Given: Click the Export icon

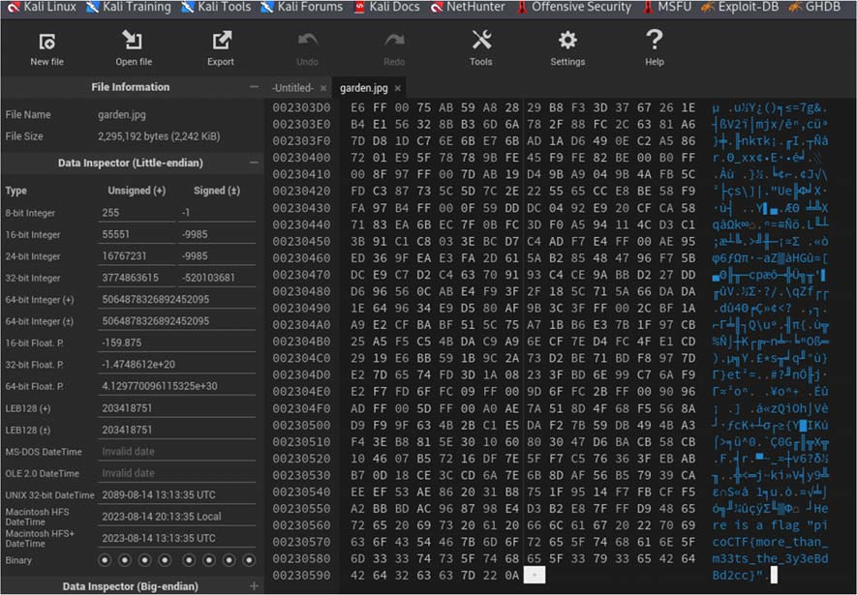Looking at the screenshot, I should coord(221,41).
